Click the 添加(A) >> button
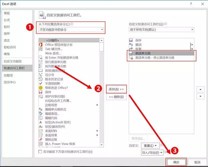 tap(116, 89)
